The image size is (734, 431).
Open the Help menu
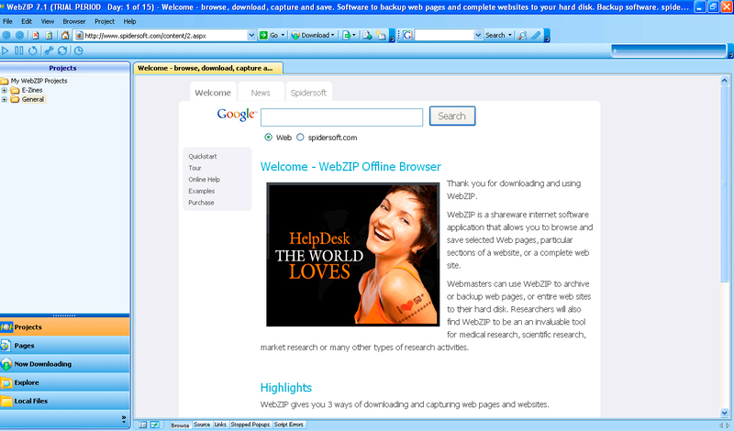129,21
